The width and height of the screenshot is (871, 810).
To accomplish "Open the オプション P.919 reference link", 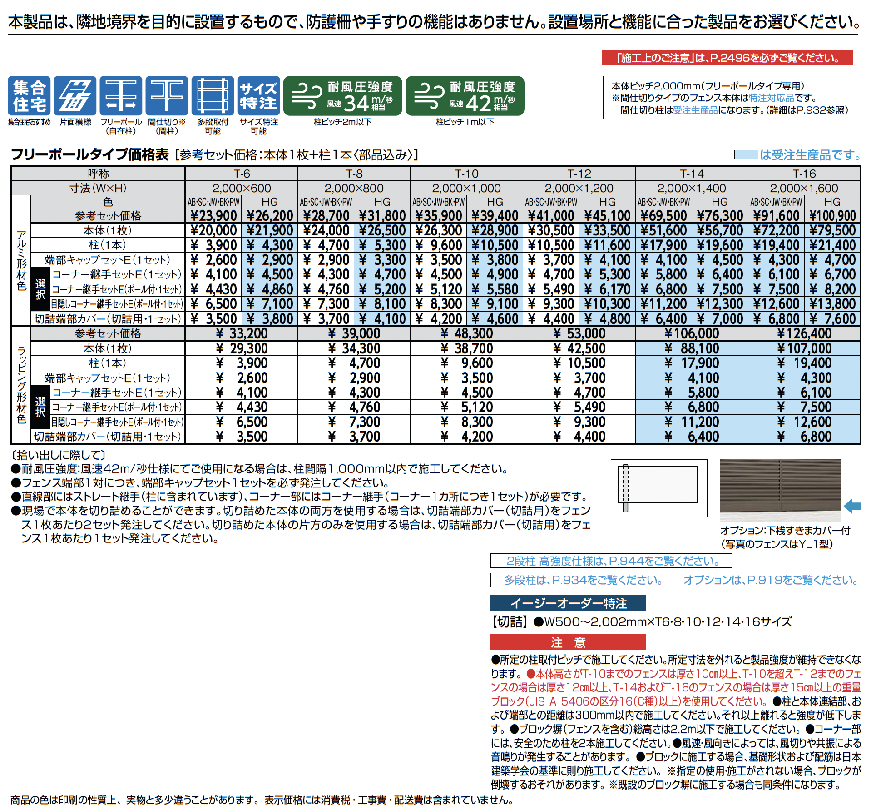I will coord(769,580).
